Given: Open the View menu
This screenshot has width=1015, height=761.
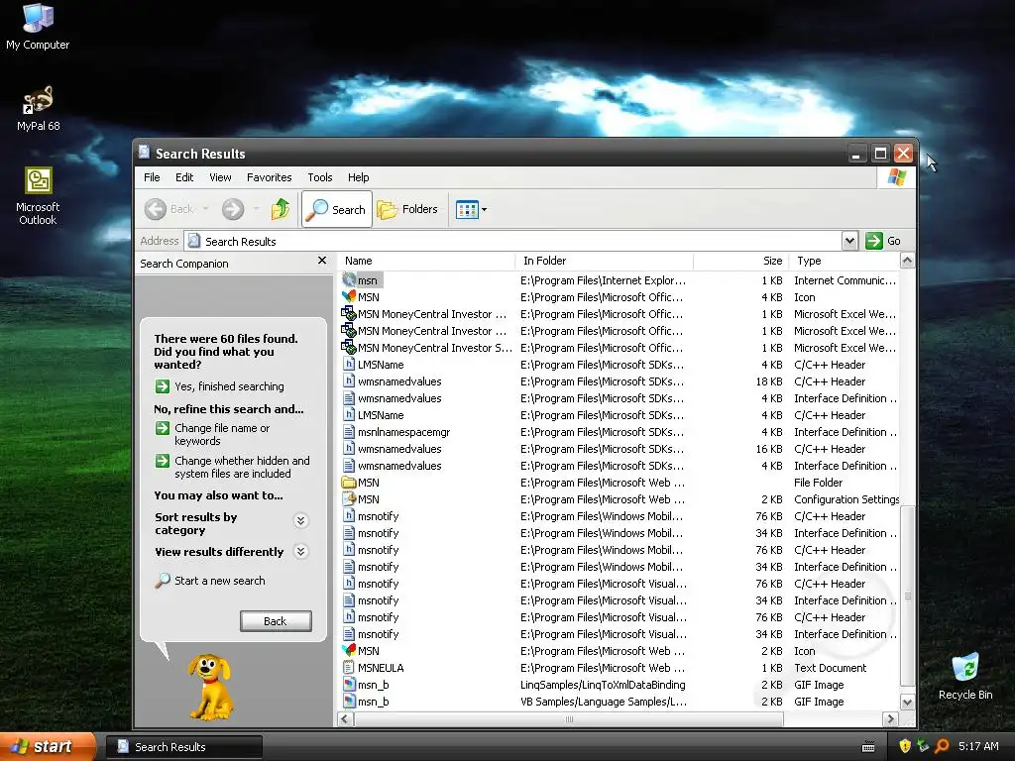Looking at the screenshot, I should [x=220, y=177].
